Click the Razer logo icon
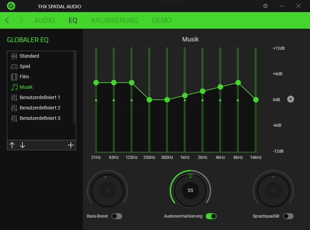Screen dimensions: 310x230 pyautogui.click(x=11, y=6)
